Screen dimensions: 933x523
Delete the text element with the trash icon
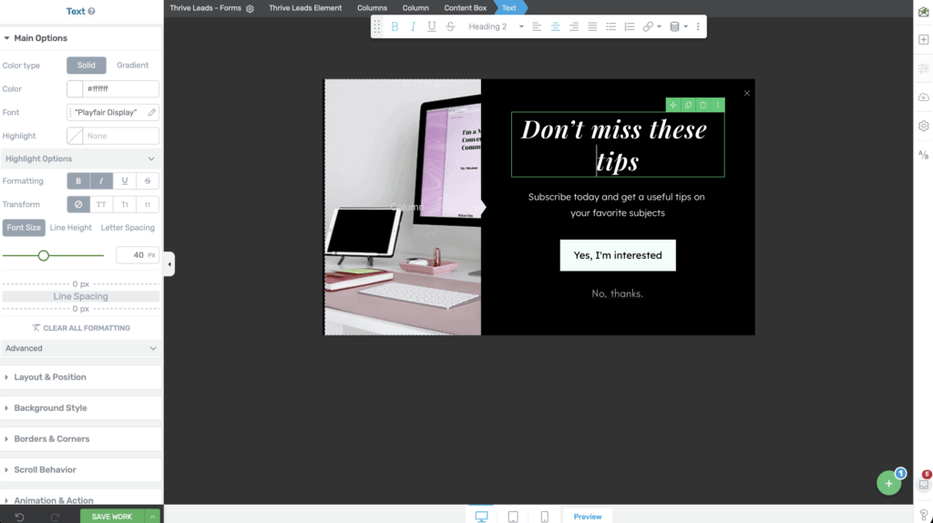(702, 106)
